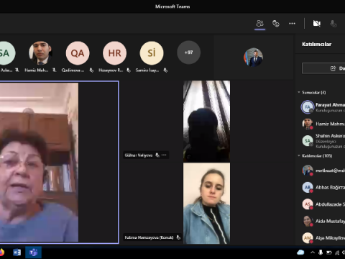The width and height of the screenshot is (345, 259).
Task: Open the More actions ellipsis menu
Action: tap(292, 24)
